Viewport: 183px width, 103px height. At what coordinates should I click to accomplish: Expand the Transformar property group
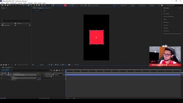pyautogui.click(x=9, y=80)
